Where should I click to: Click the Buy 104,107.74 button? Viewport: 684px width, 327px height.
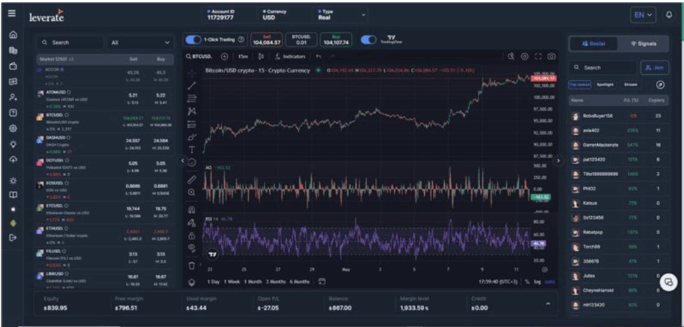point(337,40)
